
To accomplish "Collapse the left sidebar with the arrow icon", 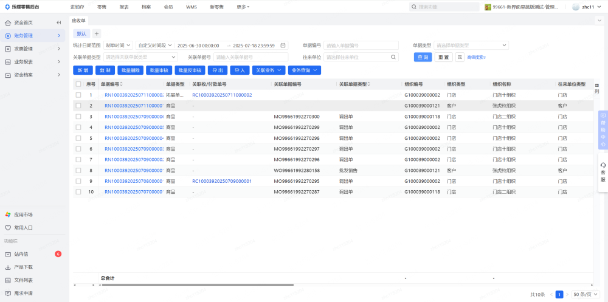I will (x=59, y=22).
